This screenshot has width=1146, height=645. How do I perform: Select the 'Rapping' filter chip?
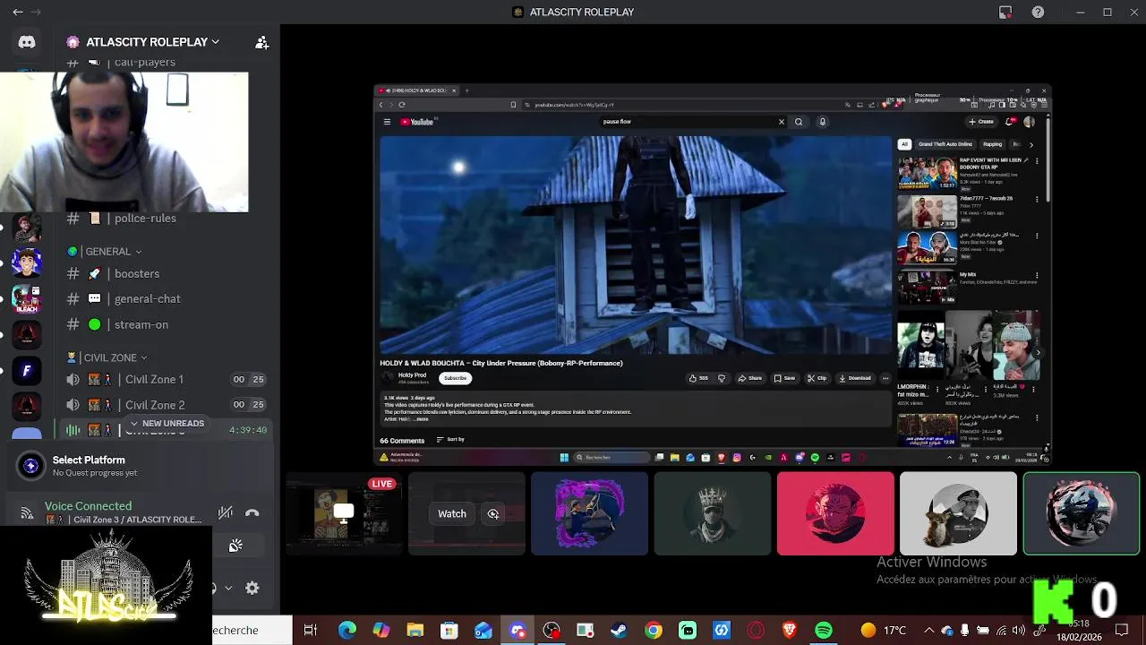click(992, 144)
